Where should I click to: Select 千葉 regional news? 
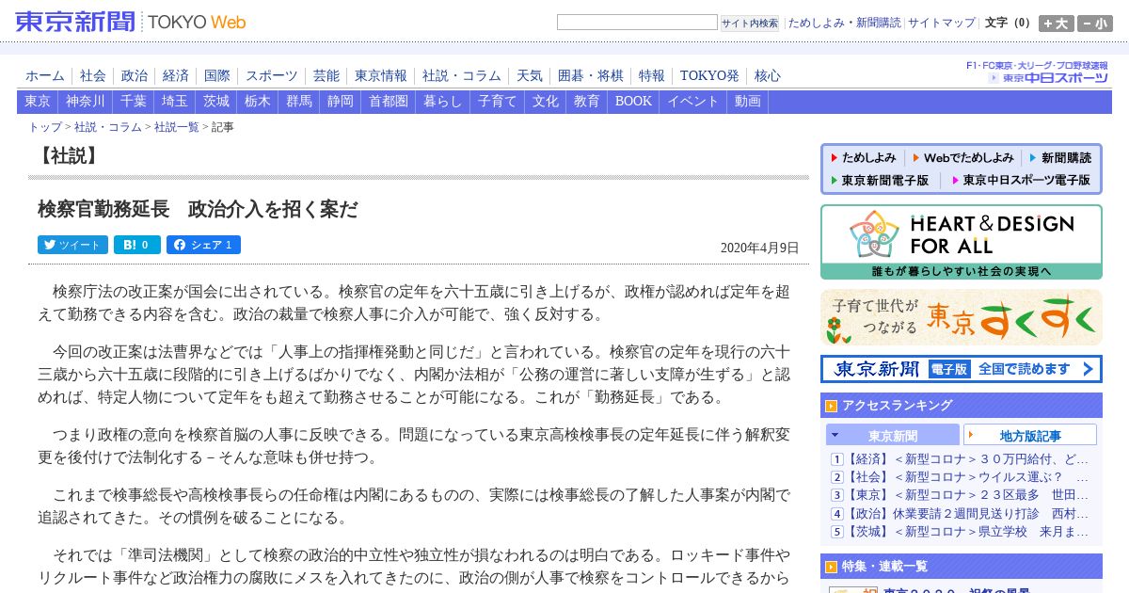point(134,102)
